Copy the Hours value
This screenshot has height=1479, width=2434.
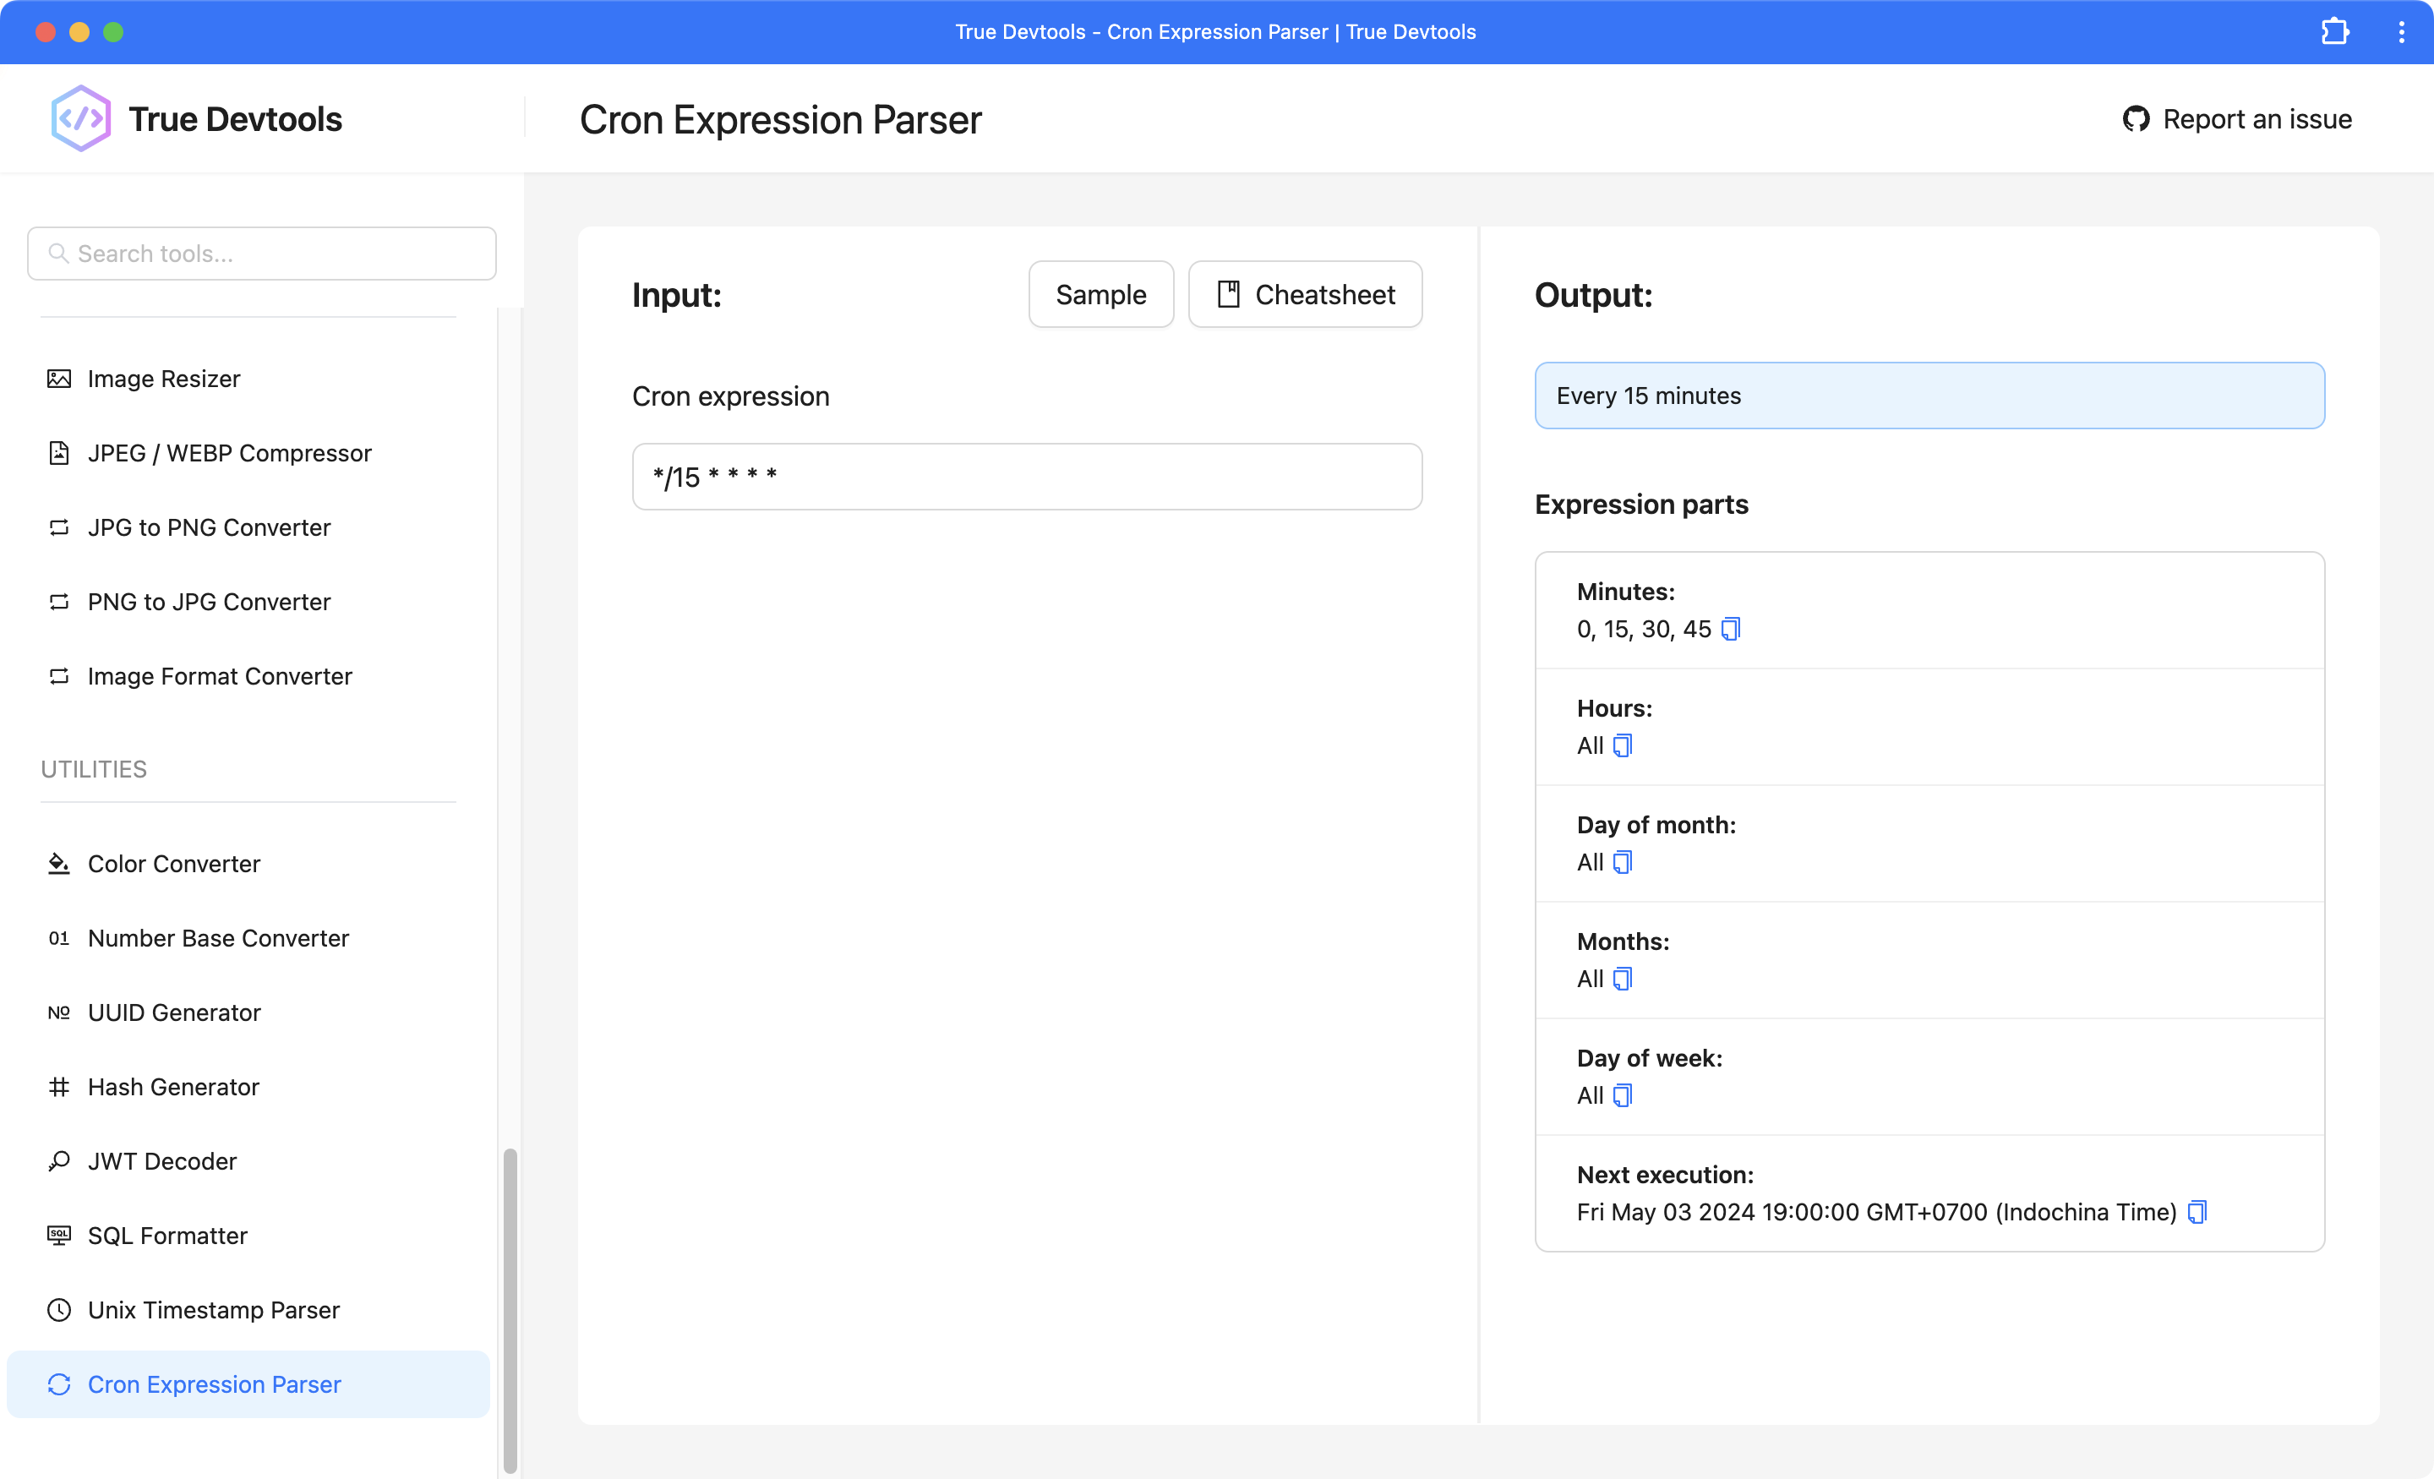pos(1623,746)
